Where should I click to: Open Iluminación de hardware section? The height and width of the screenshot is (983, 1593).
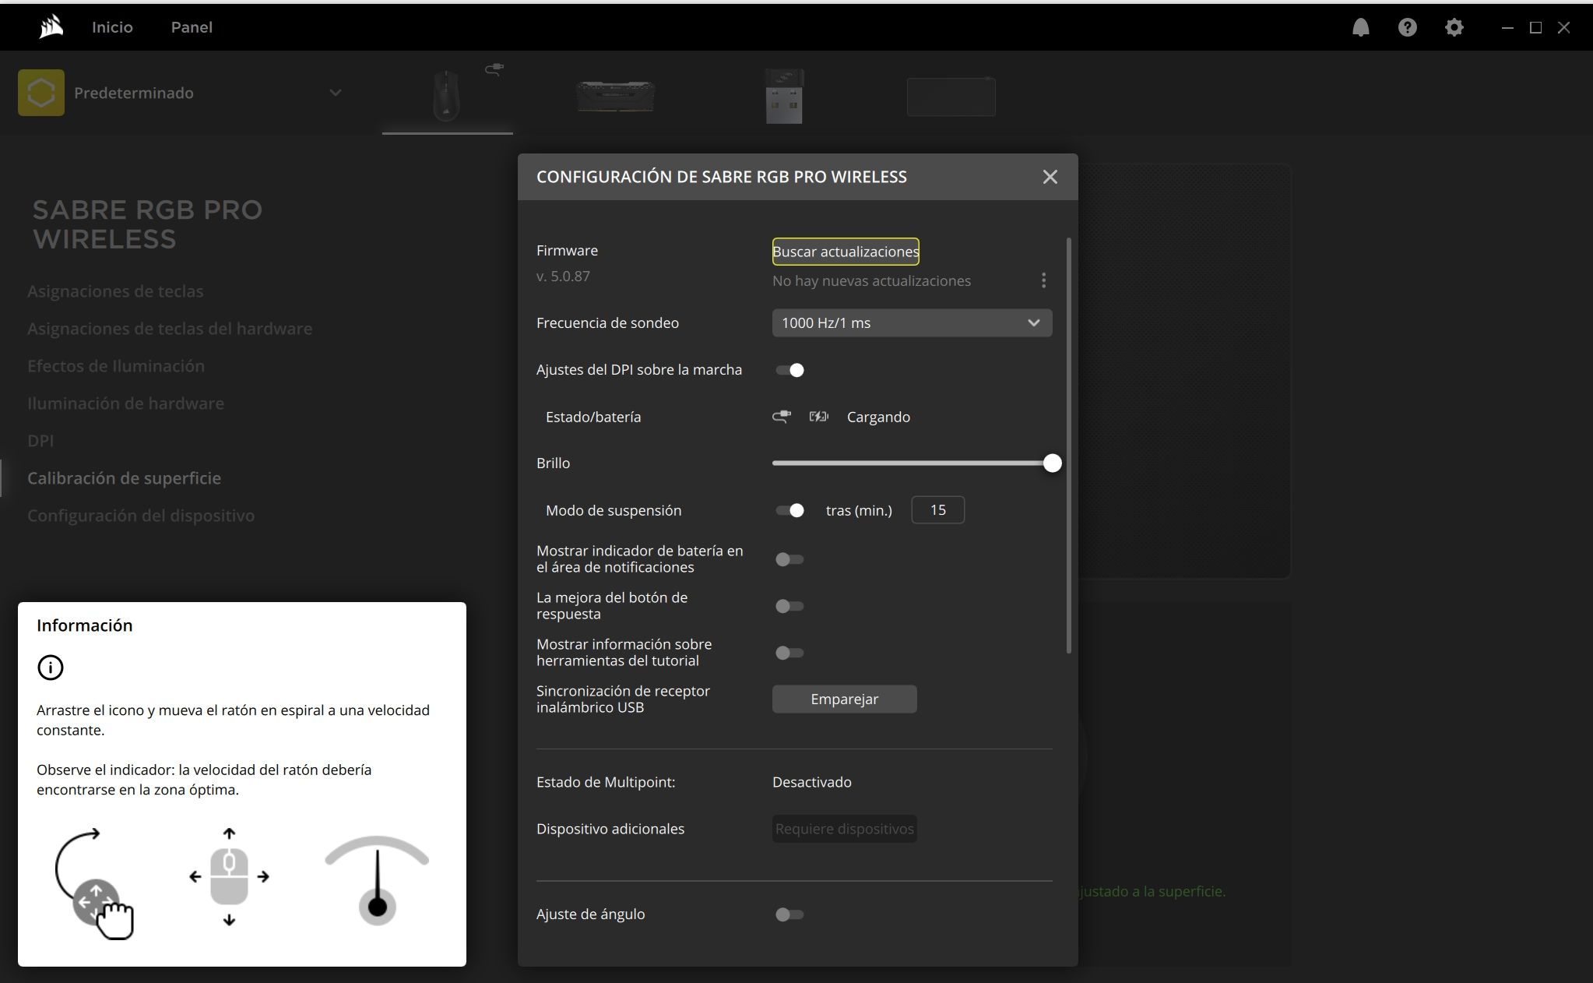125,403
